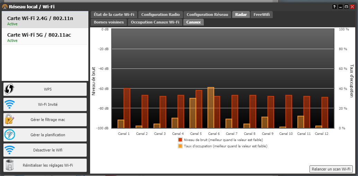Switch to Configuration Réseau tab
358x176 pixels.
pos(207,15)
